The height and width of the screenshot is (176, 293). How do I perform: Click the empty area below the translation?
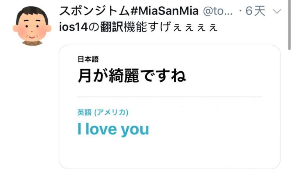click(x=170, y=154)
